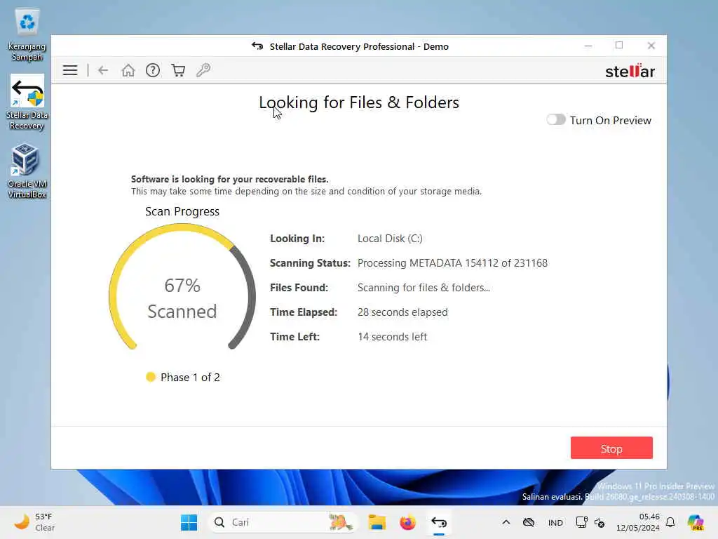The height and width of the screenshot is (539, 718).
Task: Click the 'Scan Progress' label
Action: (182, 211)
